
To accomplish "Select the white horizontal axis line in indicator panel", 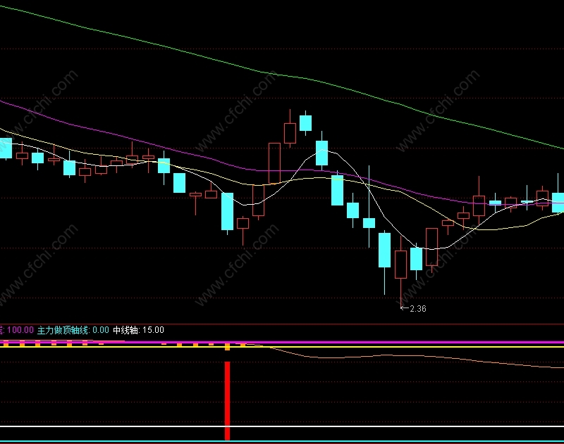I will (x=282, y=426).
